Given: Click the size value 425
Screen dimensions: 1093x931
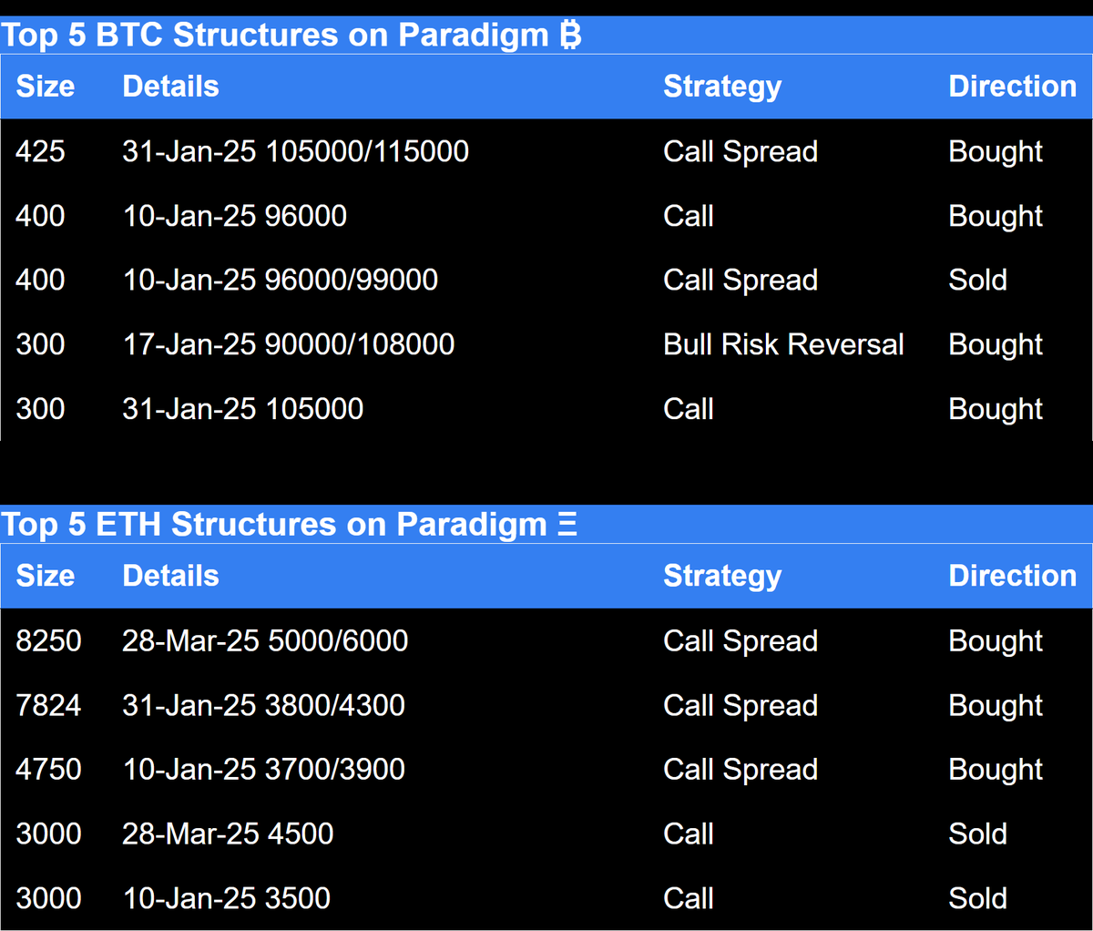Looking at the screenshot, I should click(40, 151).
